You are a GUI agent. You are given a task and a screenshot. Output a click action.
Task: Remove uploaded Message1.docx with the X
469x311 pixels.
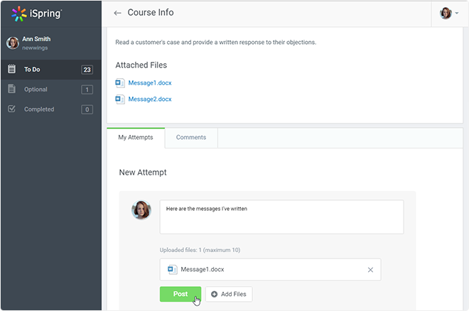point(370,270)
